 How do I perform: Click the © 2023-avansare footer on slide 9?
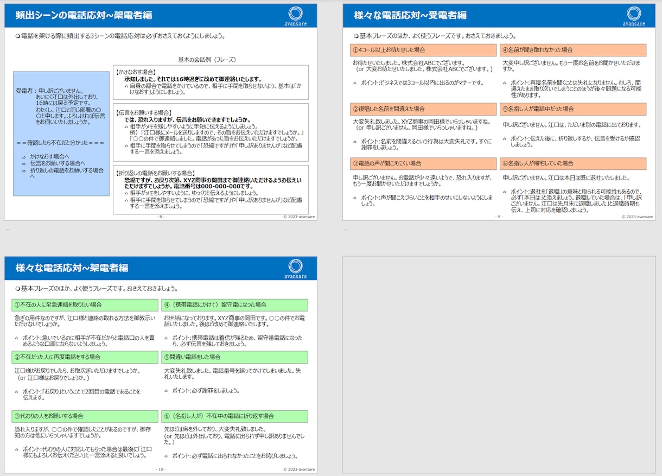[638, 217]
